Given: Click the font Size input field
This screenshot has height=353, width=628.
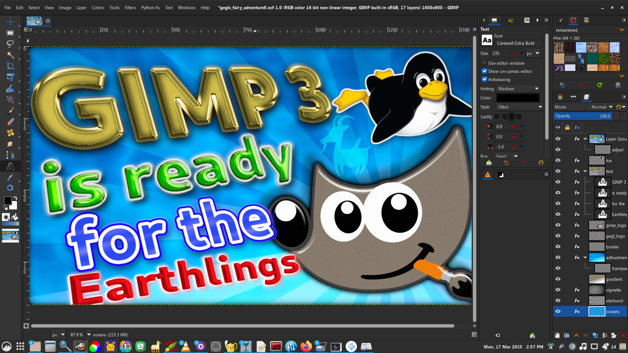Looking at the screenshot, I should coord(501,53).
